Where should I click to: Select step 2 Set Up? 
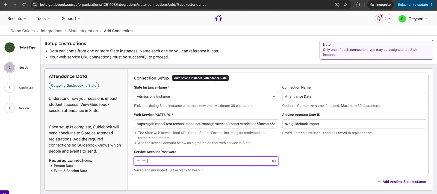point(10,68)
